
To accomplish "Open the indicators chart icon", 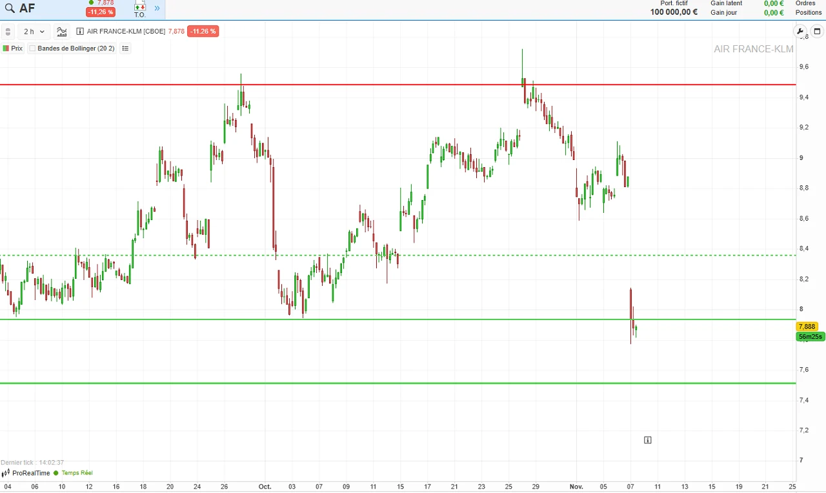I will [62, 32].
